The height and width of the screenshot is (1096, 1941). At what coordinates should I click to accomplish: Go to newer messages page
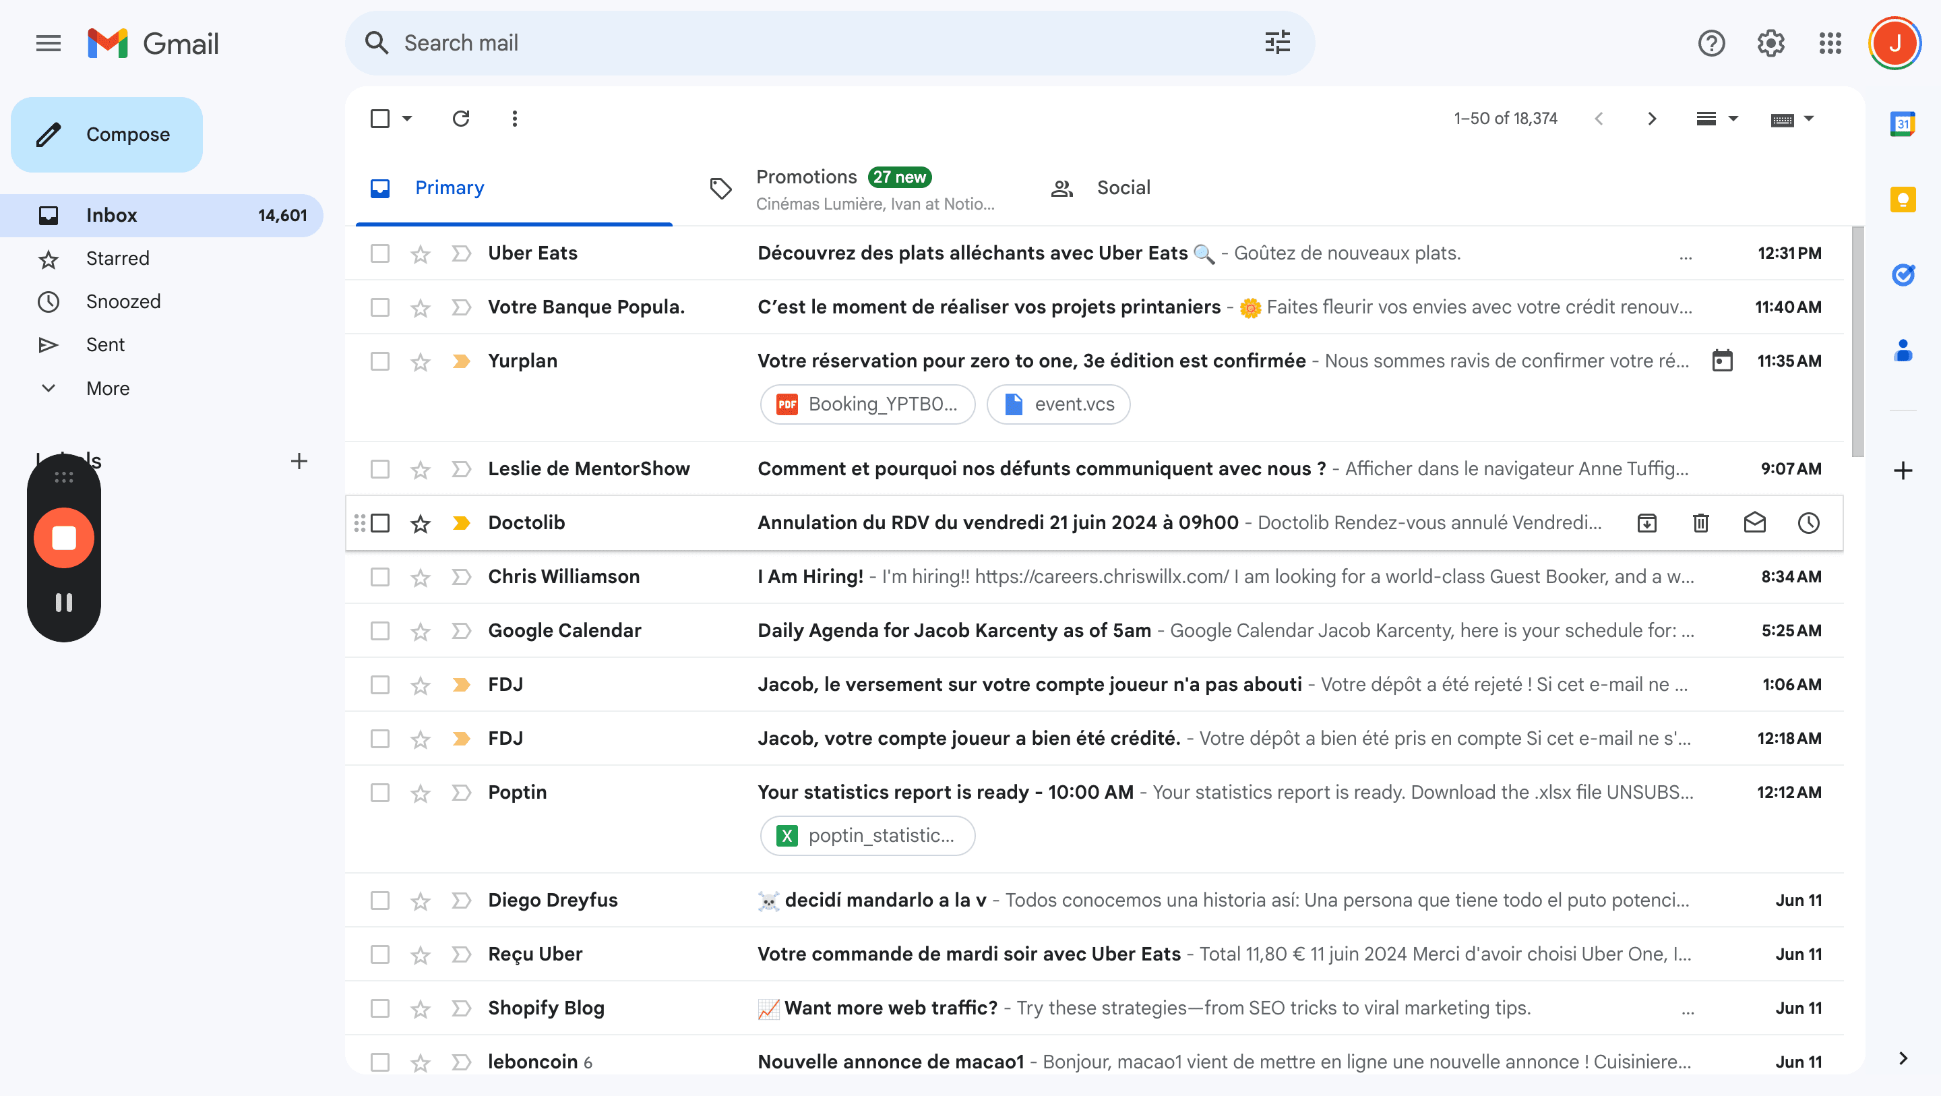click(x=1599, y=119)
